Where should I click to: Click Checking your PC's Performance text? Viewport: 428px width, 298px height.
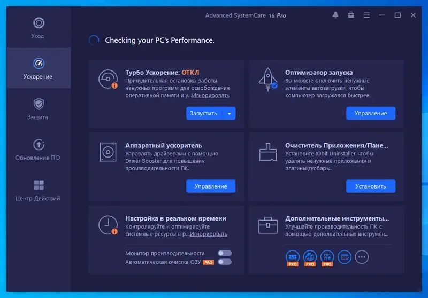[x=159, y=40]
